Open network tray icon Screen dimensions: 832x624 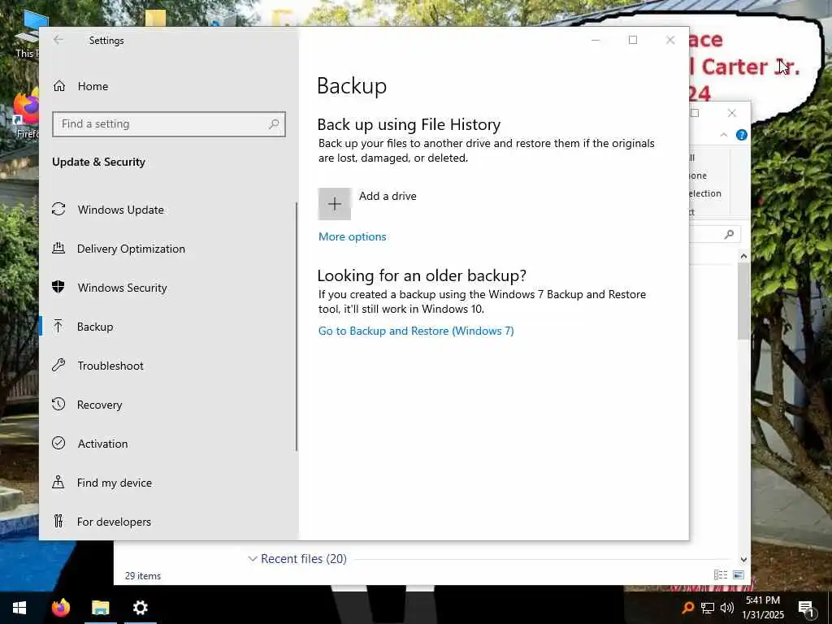point(708,608)
